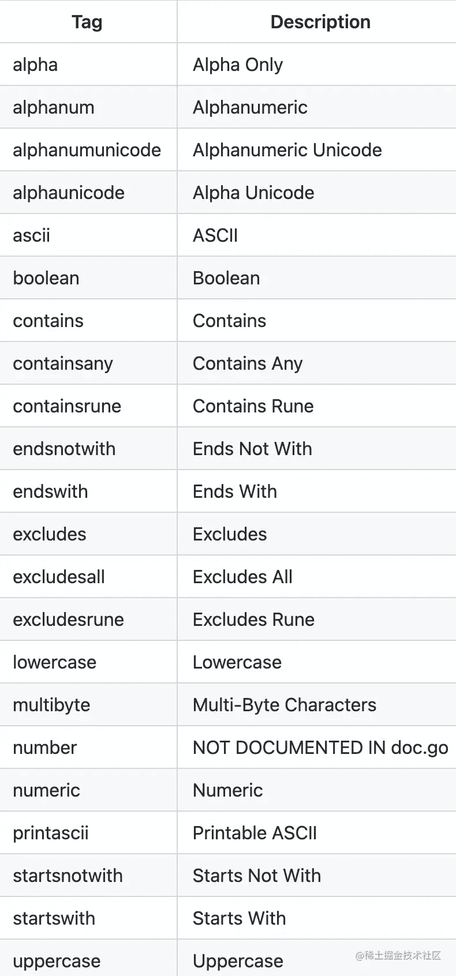The height and width of the screenshot is (976, 456).
Task: Click the NOT DOCUMENTED IN doc.go text
Action: 320,748
